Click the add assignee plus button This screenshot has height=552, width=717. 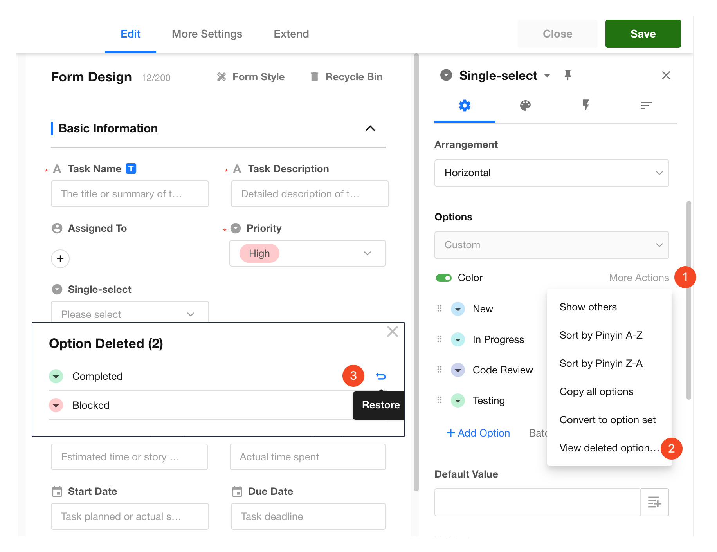coord(60,259)
